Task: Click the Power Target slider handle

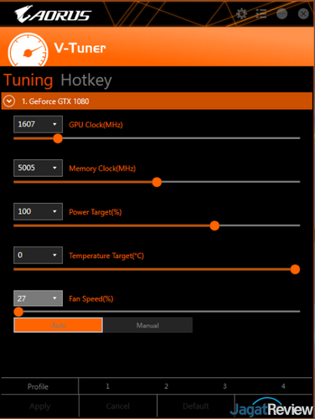Action: pos(214,225)
